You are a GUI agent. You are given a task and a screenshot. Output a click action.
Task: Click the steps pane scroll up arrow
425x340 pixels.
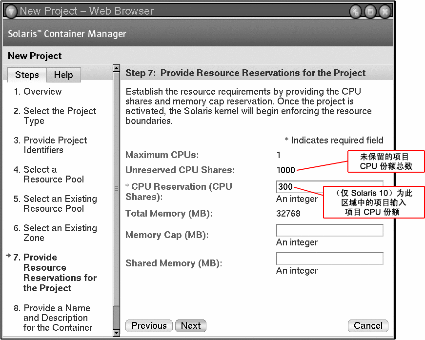coord(116,68)
